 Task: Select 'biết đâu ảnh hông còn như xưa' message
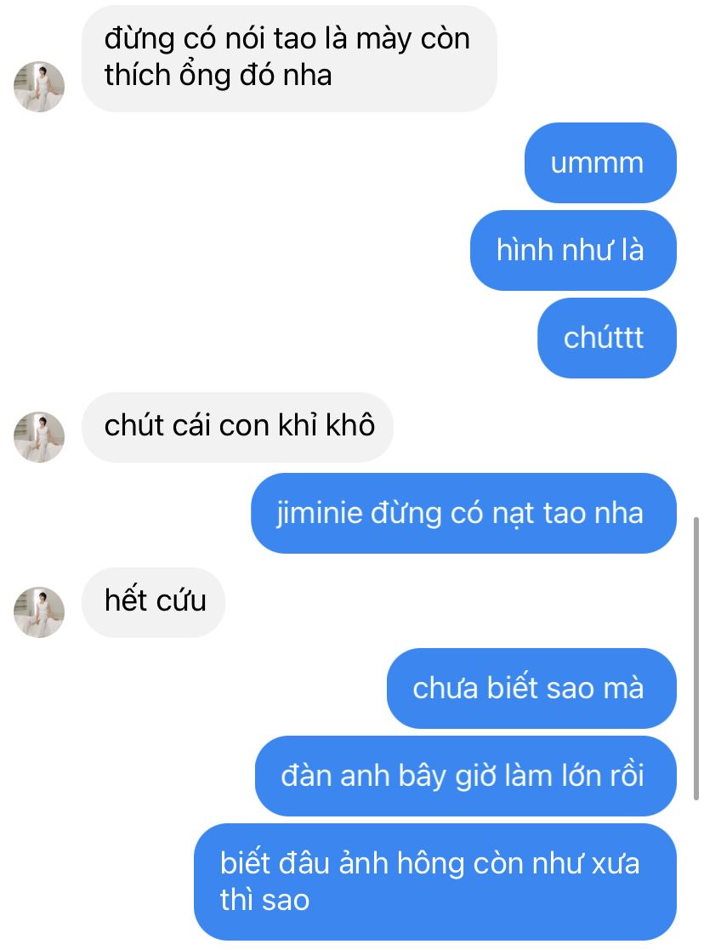coord(435,882)
